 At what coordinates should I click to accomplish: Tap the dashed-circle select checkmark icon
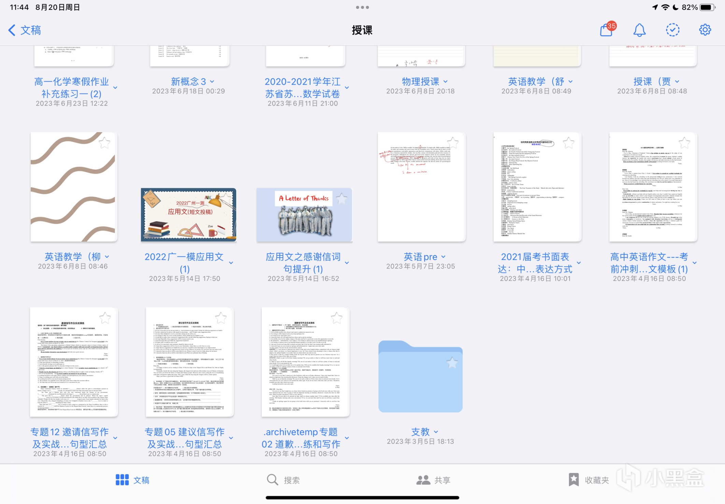pos(672,30)
